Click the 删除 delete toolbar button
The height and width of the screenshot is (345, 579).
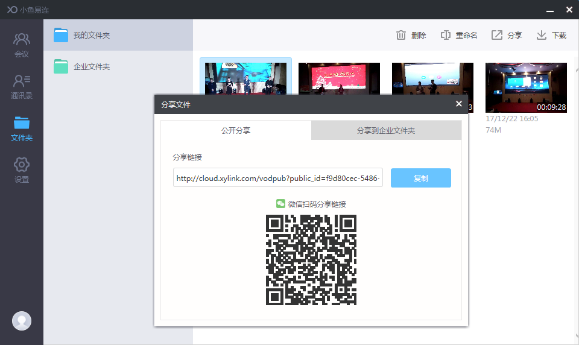pos(411,35)
